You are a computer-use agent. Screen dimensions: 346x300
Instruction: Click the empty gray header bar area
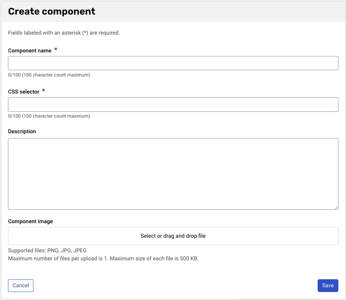click(218, 11)
